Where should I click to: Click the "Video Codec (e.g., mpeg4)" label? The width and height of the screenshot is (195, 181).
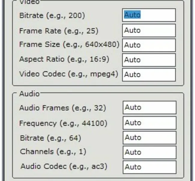[x=69, y=74]
